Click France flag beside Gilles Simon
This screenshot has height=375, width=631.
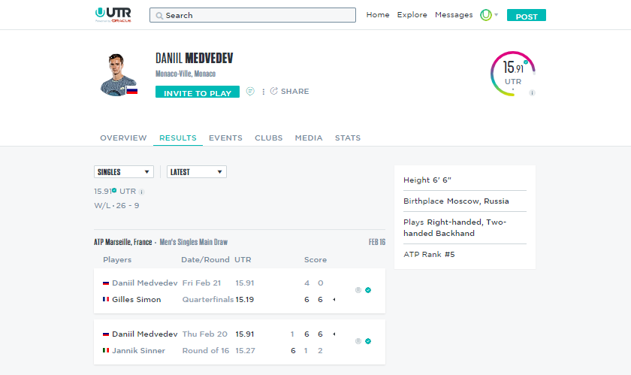[x=106, y=299]
